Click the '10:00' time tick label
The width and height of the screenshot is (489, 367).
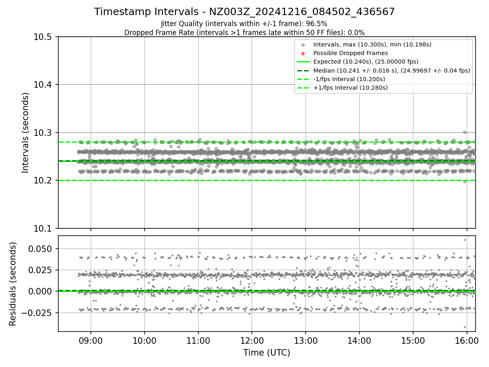coord(144,340)
